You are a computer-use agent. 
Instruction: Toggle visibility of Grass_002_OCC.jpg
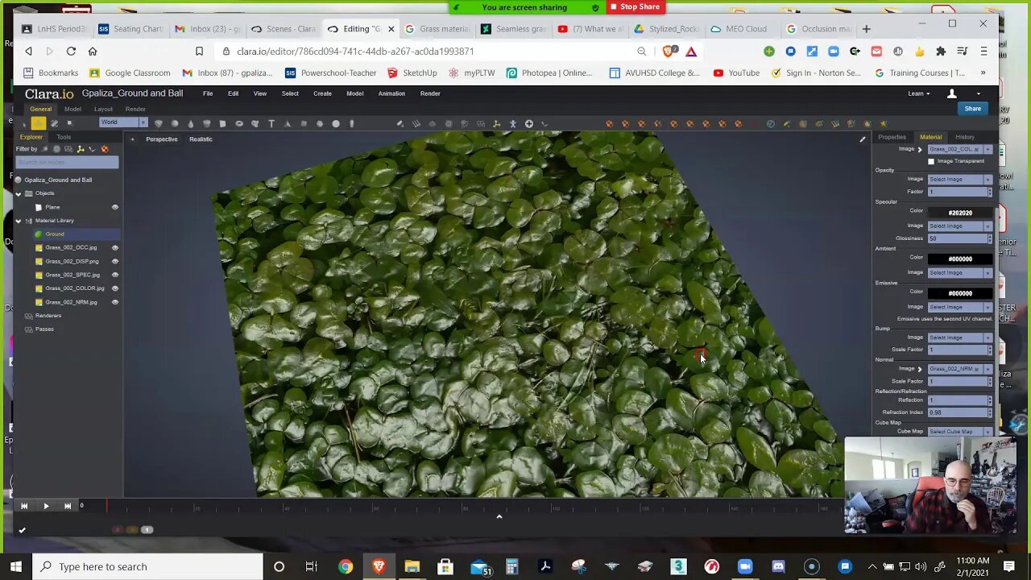[x=114, y=247]
